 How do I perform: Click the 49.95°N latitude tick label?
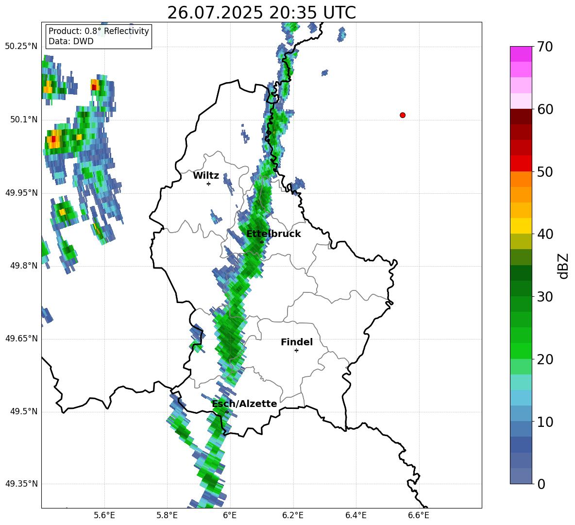(x=21, y=192)
